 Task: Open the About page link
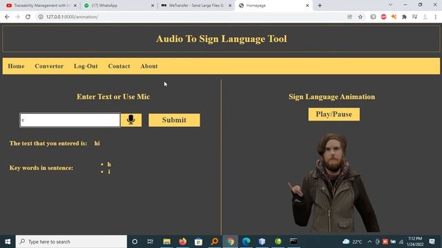coord(149,66)
